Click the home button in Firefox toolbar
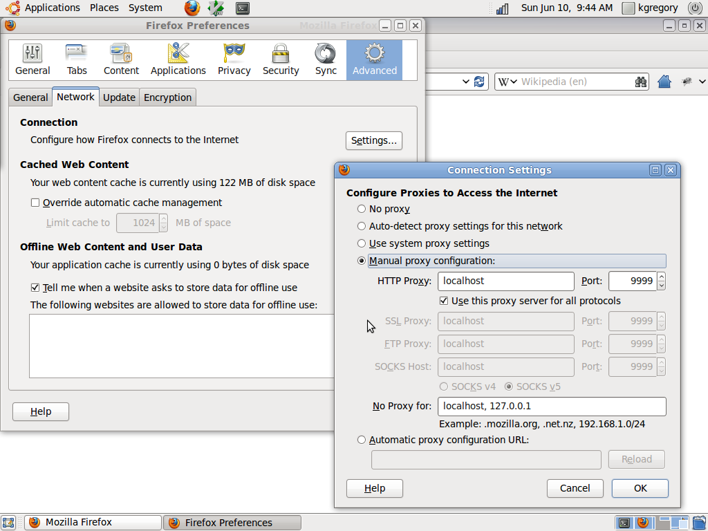This screenshot has width=708, height=531. tap(664, 82)
